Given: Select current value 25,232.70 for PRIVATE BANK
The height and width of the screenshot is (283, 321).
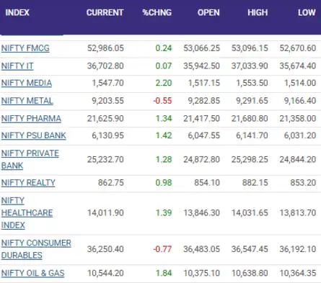Looking at the screenshot, I should (105, 160).
